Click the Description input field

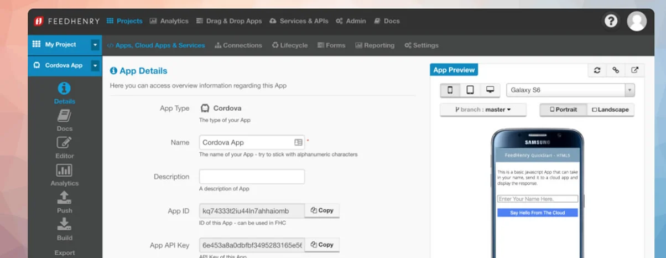[252, 177]
